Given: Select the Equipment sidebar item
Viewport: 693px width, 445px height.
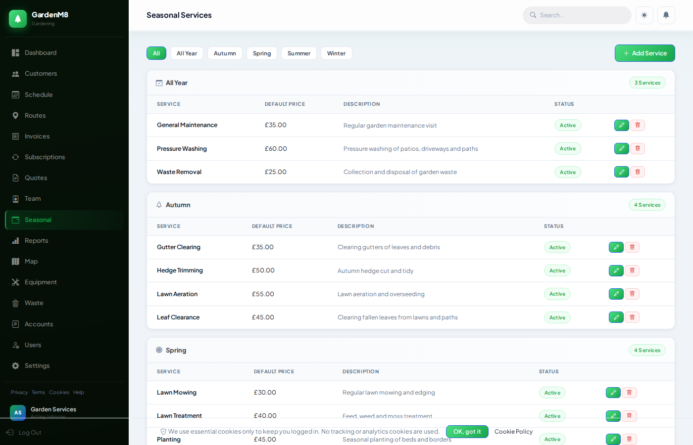Looking at the screenshot, I should click(x=40, y=282).
